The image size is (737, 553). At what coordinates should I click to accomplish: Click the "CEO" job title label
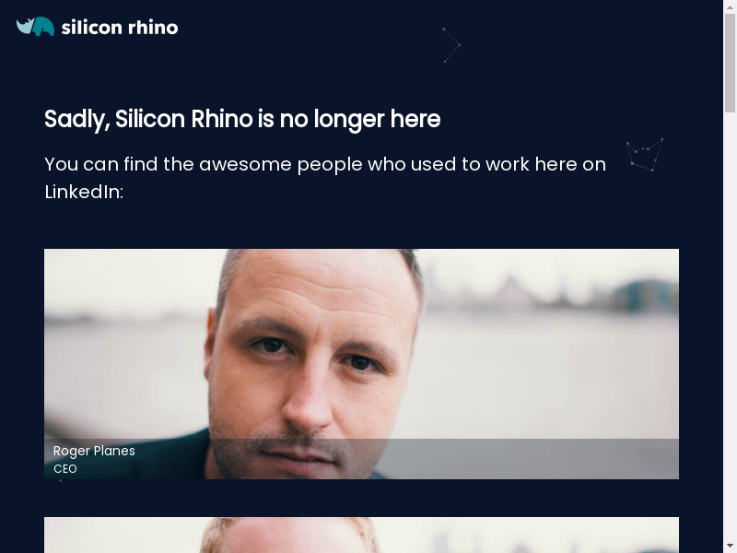pyautogui.click(x=64, y=469)
